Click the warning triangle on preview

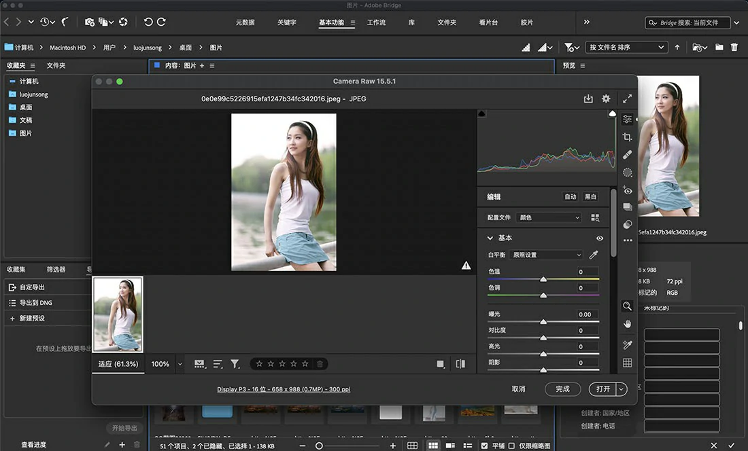click(466, 266)
